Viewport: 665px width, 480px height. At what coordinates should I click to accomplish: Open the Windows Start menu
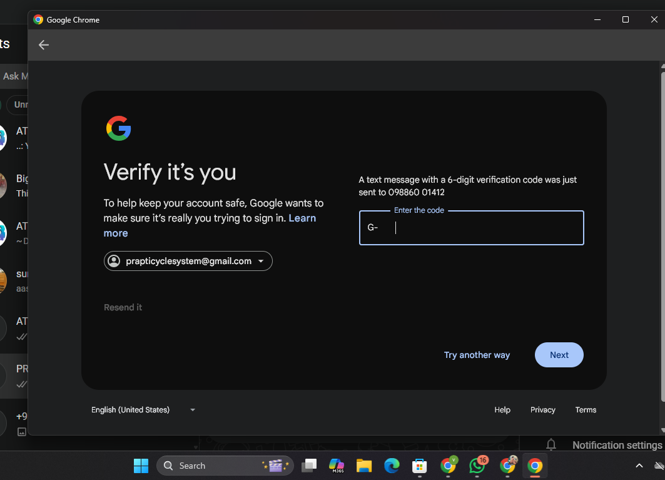tap(141, 466)
